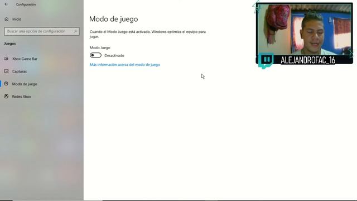Select the Redes Xbox icon
The width and height of the screenshot is (357, 201).
point(6,97)
